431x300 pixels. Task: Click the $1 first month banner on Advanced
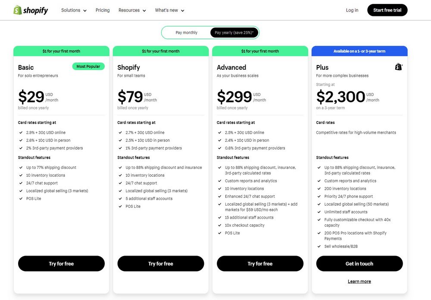(x=260, y=51)
